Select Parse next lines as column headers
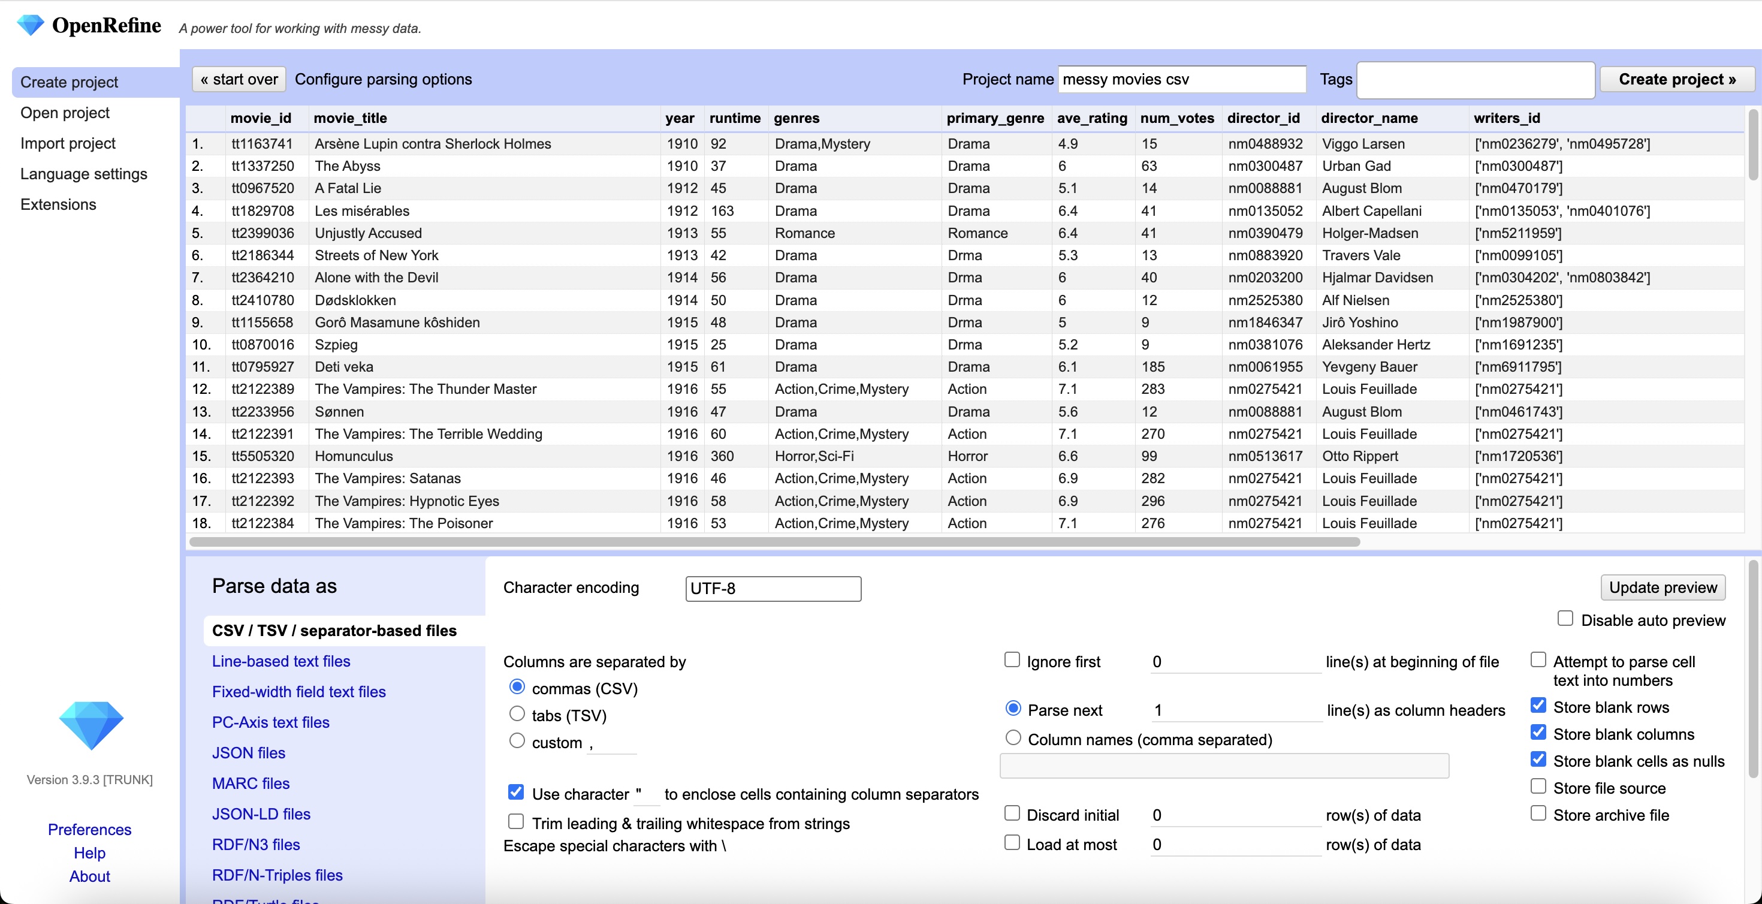Image resolution: width=1762 pixels, height=904 pixels. pos(1013,709)
